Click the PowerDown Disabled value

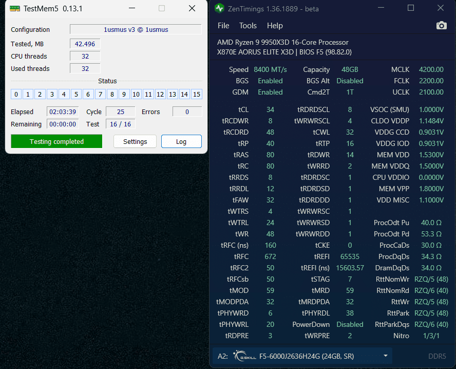pos(350,324)
